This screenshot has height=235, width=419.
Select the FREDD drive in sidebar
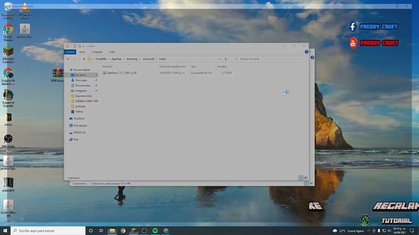point(79,133)
